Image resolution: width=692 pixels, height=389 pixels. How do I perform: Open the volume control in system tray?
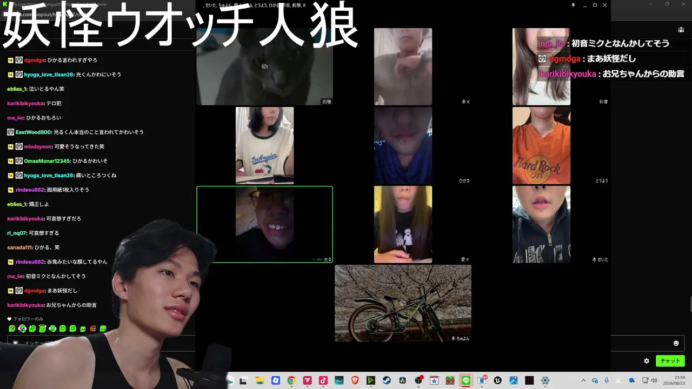click(655, 380)
